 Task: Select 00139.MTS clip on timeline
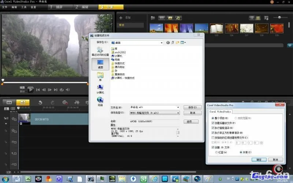coord(53,119)
